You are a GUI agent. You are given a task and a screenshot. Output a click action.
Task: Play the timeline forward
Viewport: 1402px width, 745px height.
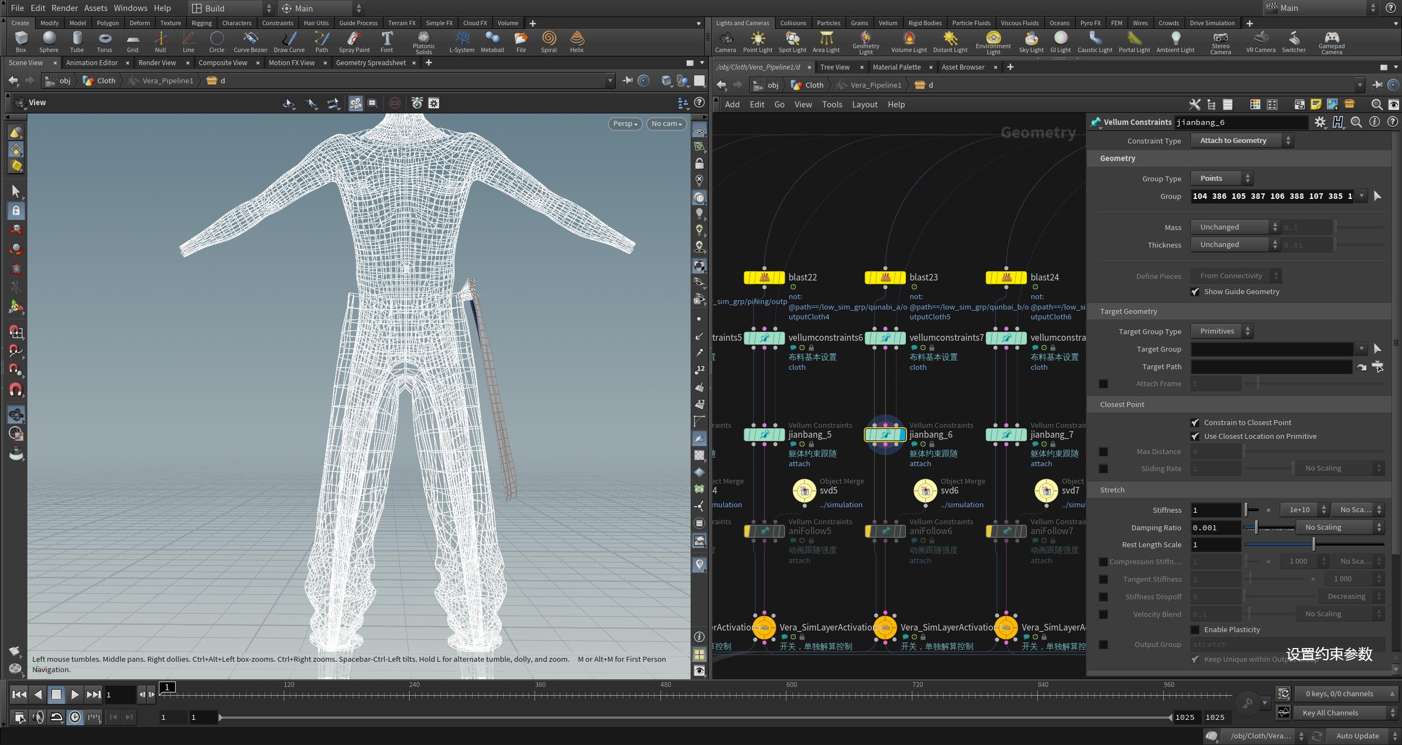click(75, 695)
